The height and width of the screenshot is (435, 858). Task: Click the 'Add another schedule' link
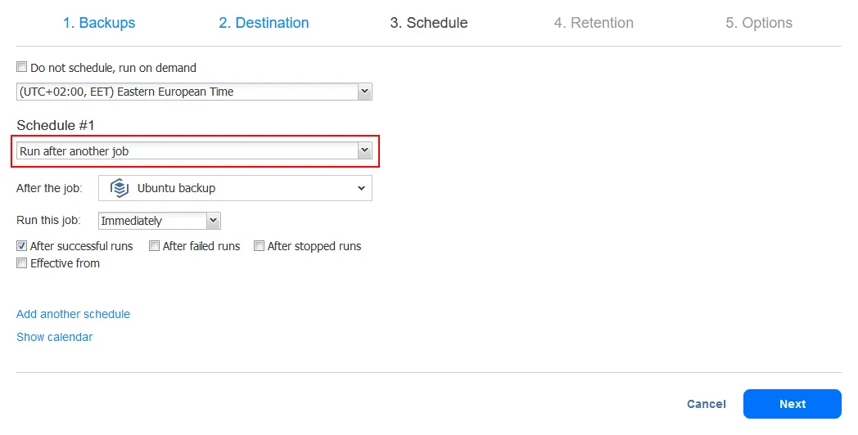coord(73,314)
